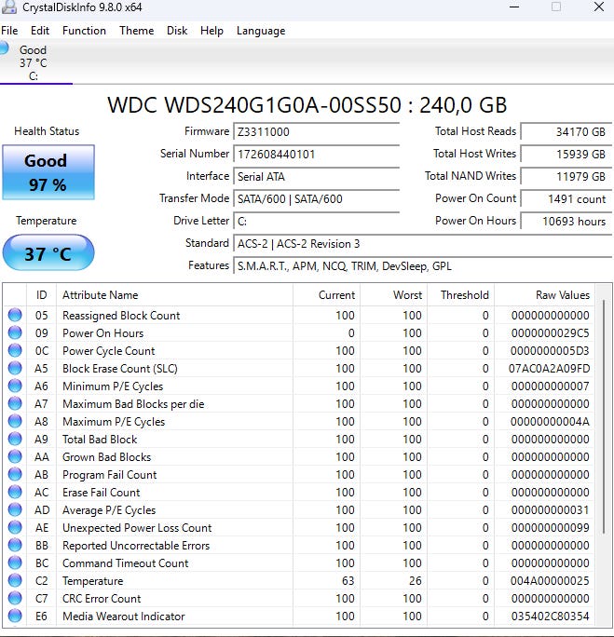This screenshot has height=637, width=614.
Task: Click the Threshold column header
Action: coord(460,295)
